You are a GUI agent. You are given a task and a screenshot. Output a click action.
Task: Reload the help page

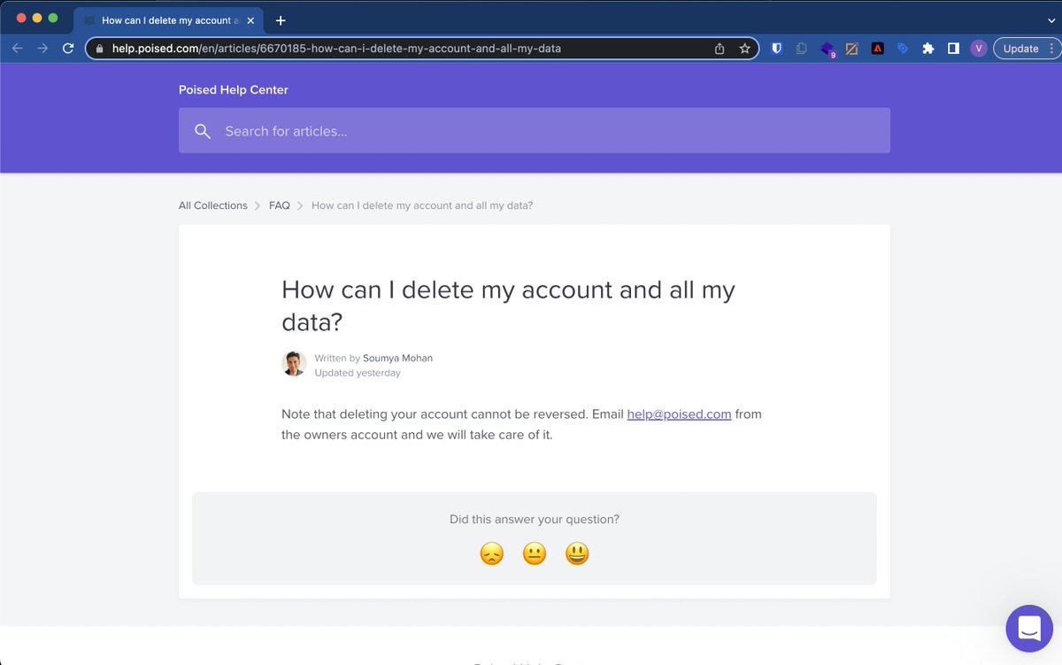click(68, 49)
